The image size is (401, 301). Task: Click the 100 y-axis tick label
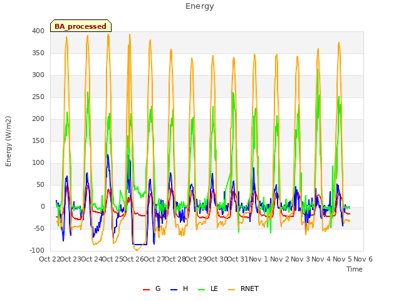38,163
